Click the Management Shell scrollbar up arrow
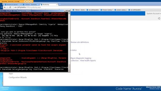The width and height of the screenshot is (161, 91). [x=69, y=13]
